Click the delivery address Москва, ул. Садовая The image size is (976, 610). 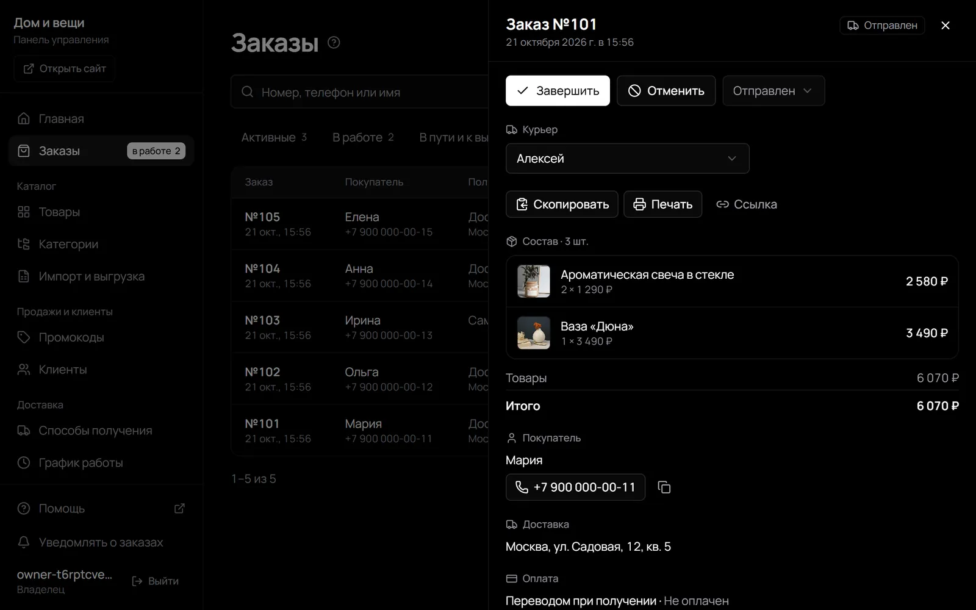pyautogui.click(x=588, y=547)
